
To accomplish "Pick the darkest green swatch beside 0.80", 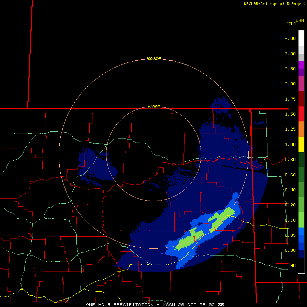I will 301,160.
